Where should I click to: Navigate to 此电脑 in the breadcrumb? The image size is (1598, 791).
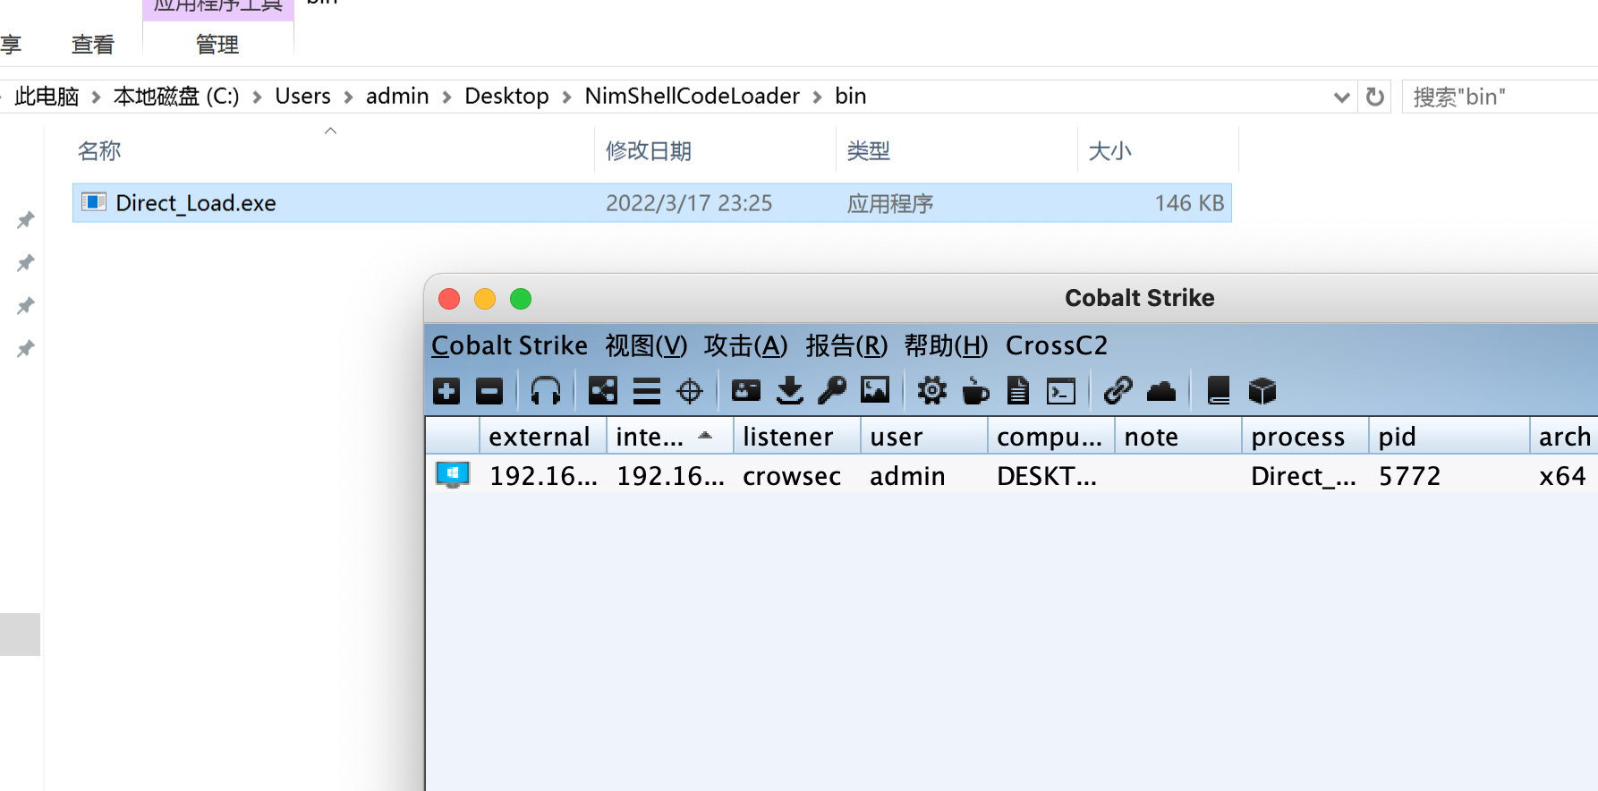point(47,96)
